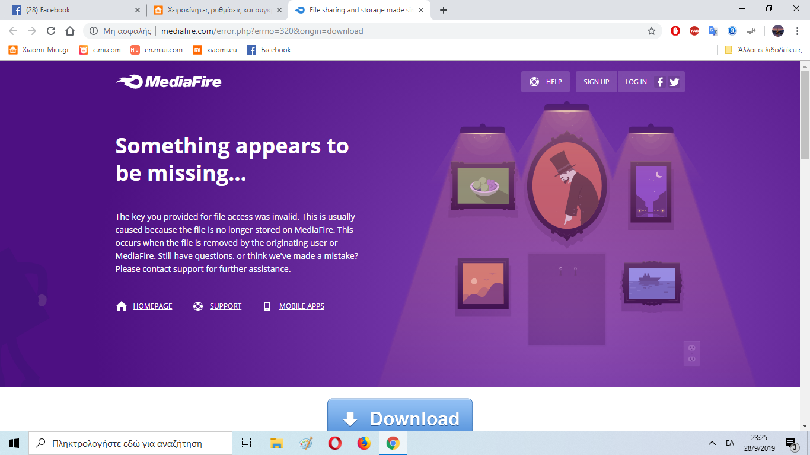Click the MediaFire logo
This screenshot has width=810, height=455.
tap(169, 82)
